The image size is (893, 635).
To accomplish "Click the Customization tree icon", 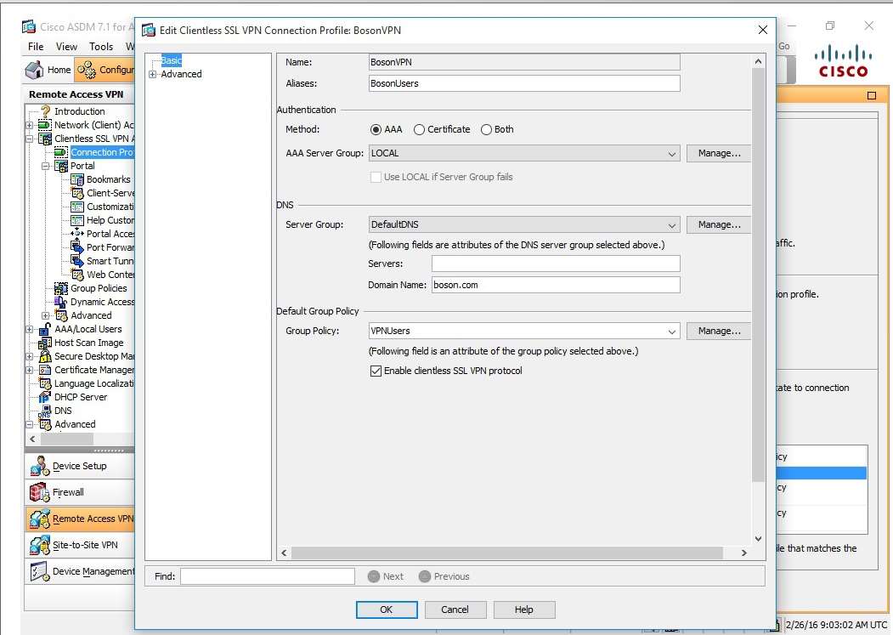I will pyautogui.click(x=76, y=207).
